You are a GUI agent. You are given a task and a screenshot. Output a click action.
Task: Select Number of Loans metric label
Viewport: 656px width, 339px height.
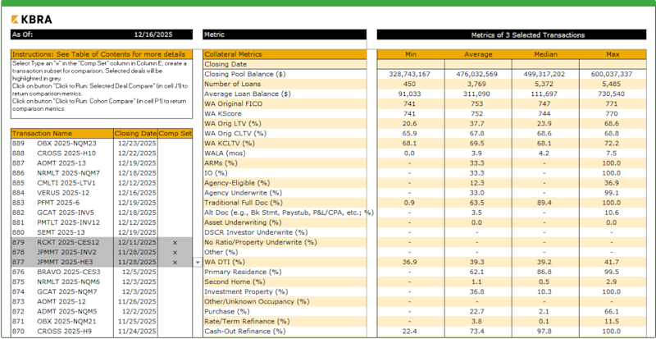coord(230,84)
